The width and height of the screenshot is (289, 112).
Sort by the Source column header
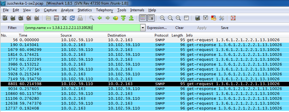tap(84, 35)
